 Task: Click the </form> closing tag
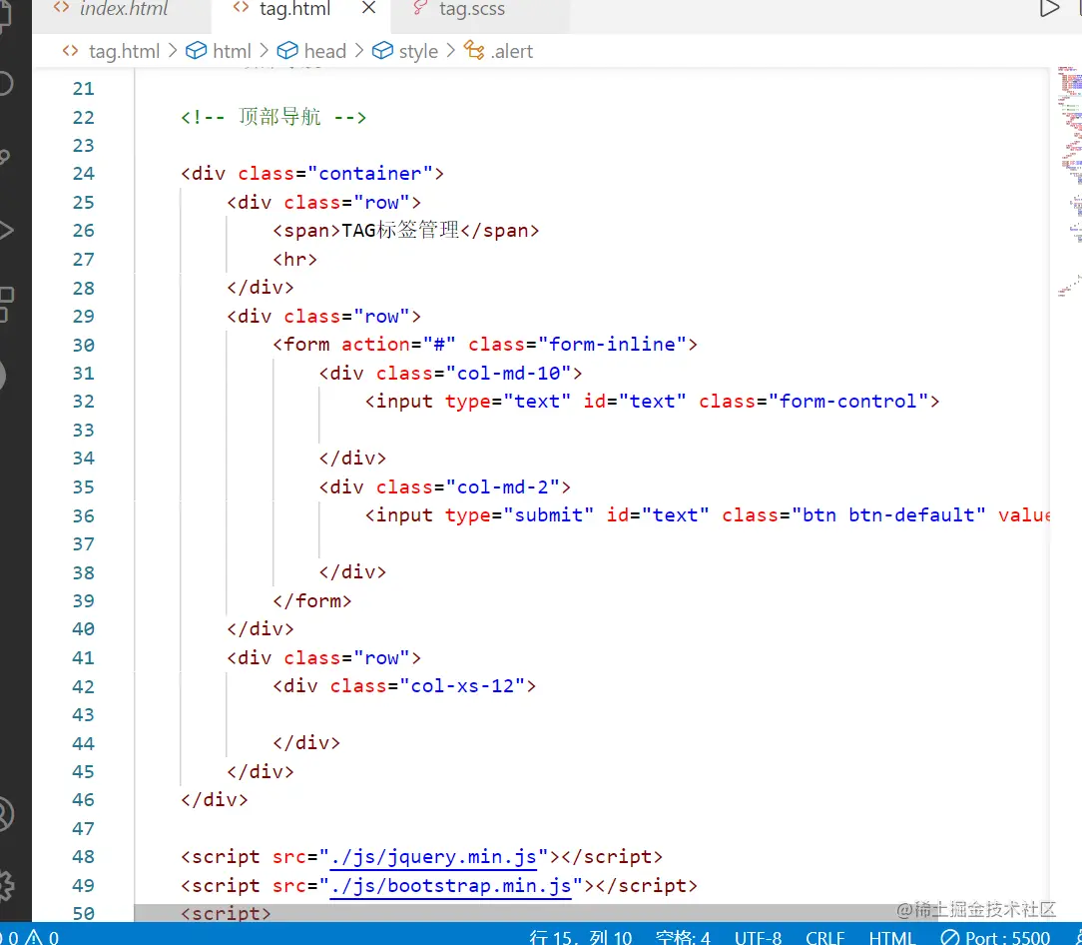coord(311,601)
